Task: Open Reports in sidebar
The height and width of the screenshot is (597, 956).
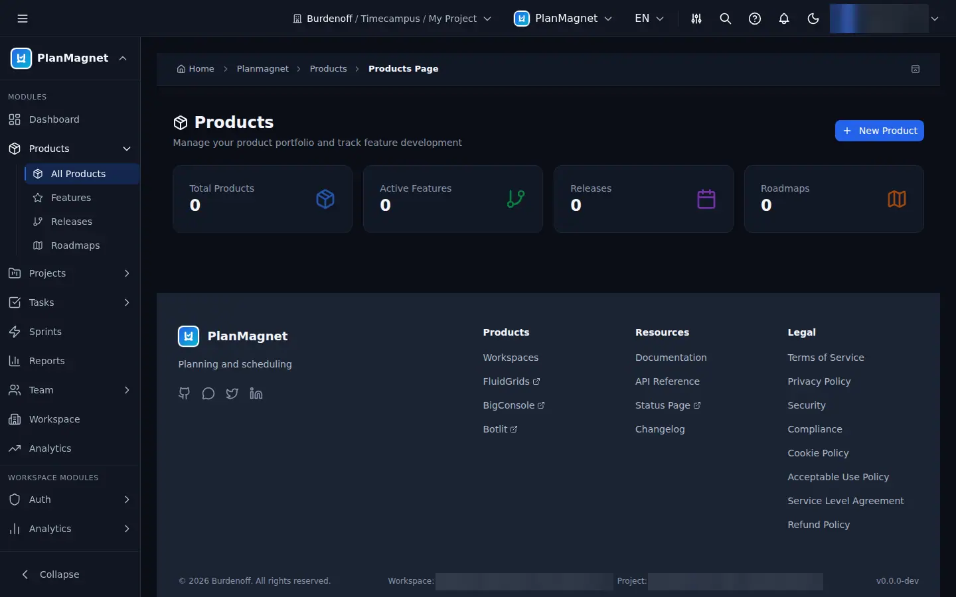Action: click(70, 361)
